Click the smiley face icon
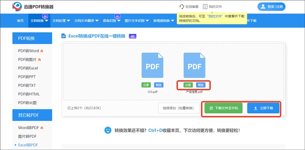Viewport: 305px width, 150px height. (x=108, y=130)
